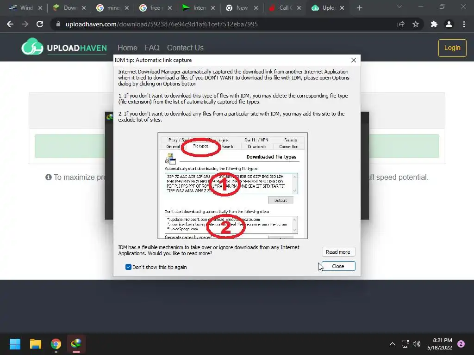The image size is (474, 355).
Task: Close the IDM tip dialog with Close button
Action: [x=338, y=266]
